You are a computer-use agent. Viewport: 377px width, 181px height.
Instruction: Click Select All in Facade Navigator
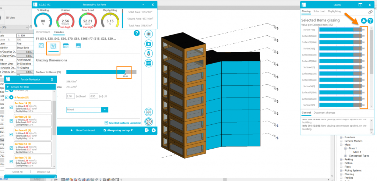[x=17, y=172]
